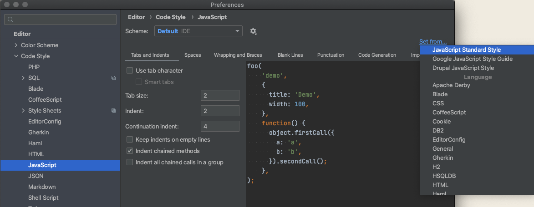Open the Markdown code style settings
534x207 pixels.
pos(42,187)
